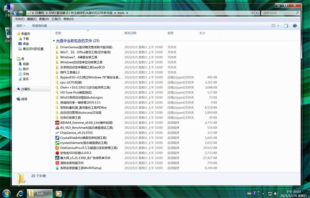310x198 pixels.
Task: Open Explorer help with the question mark icon
Action: click(295, 26)
